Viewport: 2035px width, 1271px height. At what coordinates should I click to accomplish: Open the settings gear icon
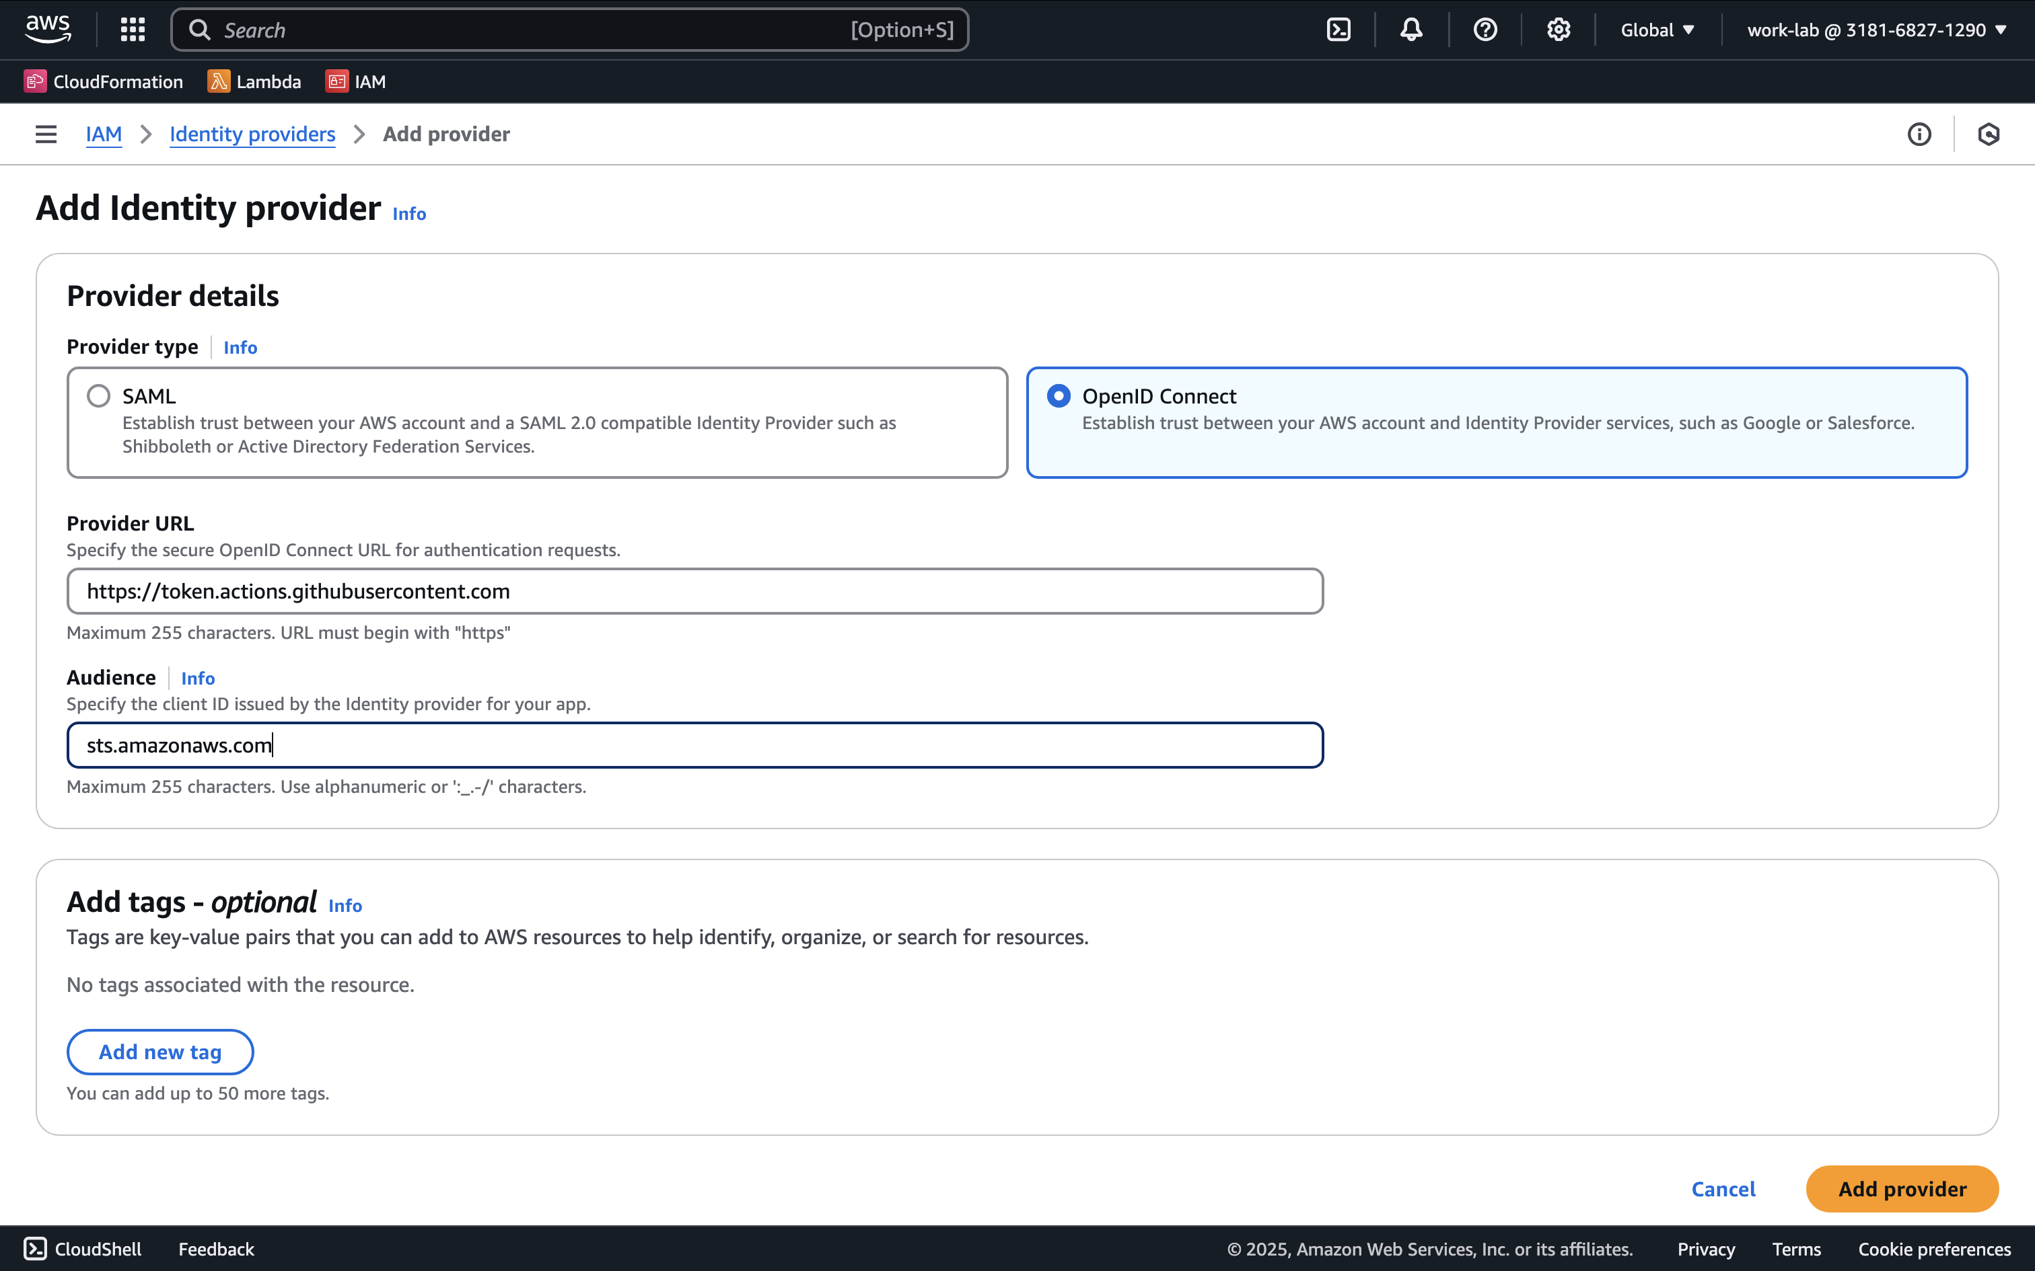point(1558,30)
